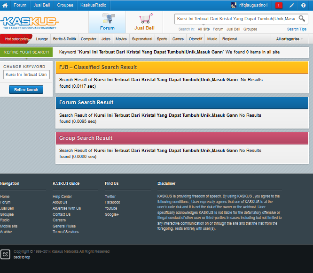
Task: Click the Hot categories red label
Action: coord(16,39)
